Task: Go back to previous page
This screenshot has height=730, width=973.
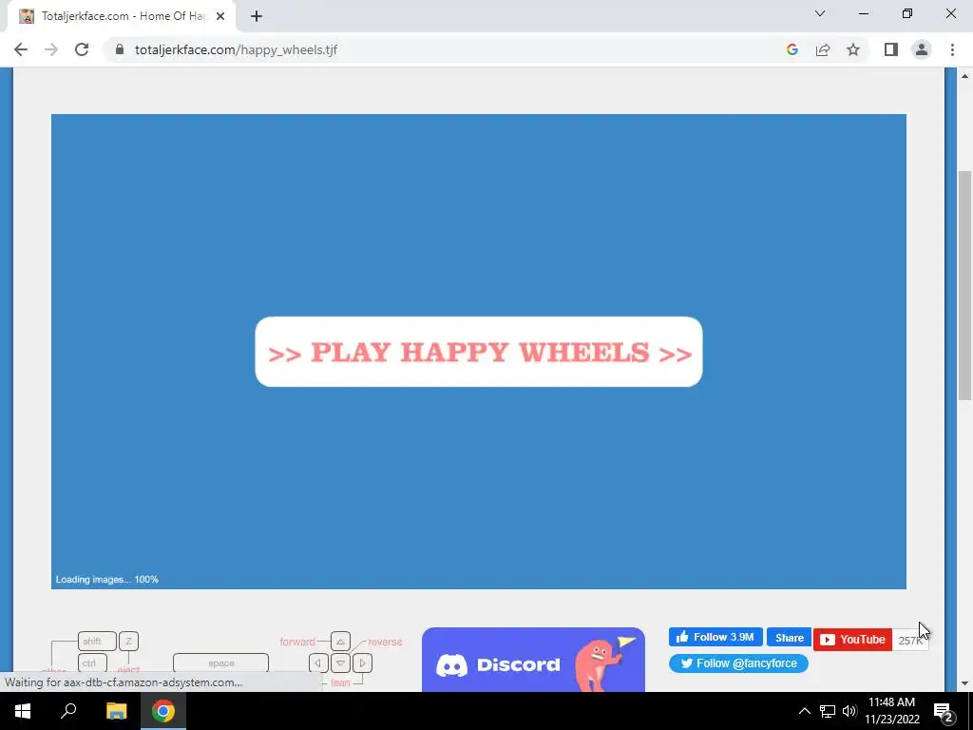Action: point(21,49)
